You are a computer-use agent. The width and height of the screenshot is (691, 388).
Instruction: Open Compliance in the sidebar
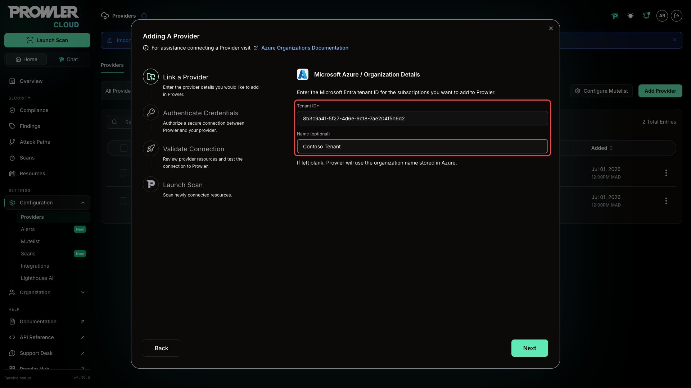[x=47, y=110]
